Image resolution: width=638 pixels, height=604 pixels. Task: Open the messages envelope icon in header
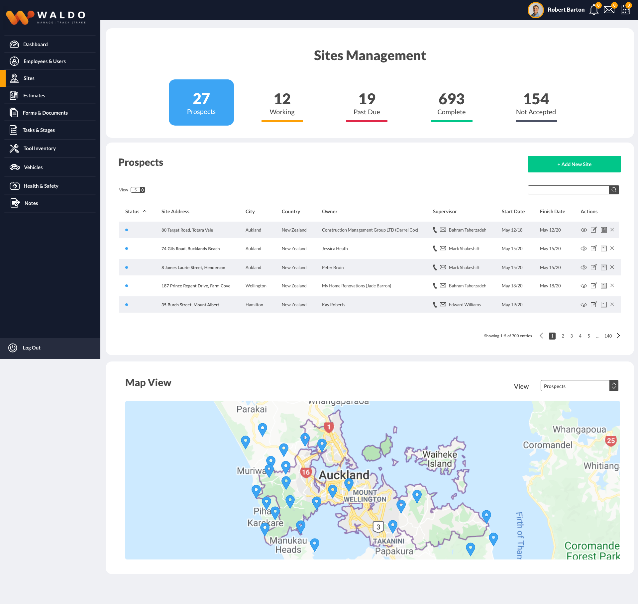tap(609, 10)
